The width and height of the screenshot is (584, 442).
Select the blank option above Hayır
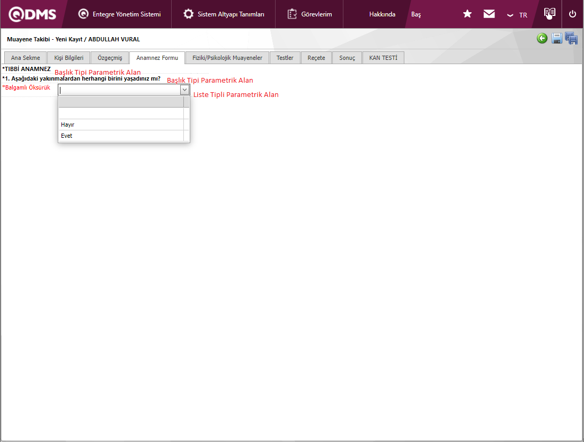[121, 113]
